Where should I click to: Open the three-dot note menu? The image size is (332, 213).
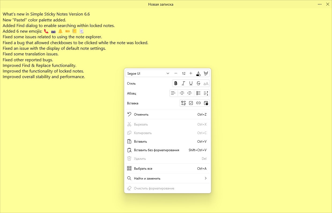coord(320,4)
